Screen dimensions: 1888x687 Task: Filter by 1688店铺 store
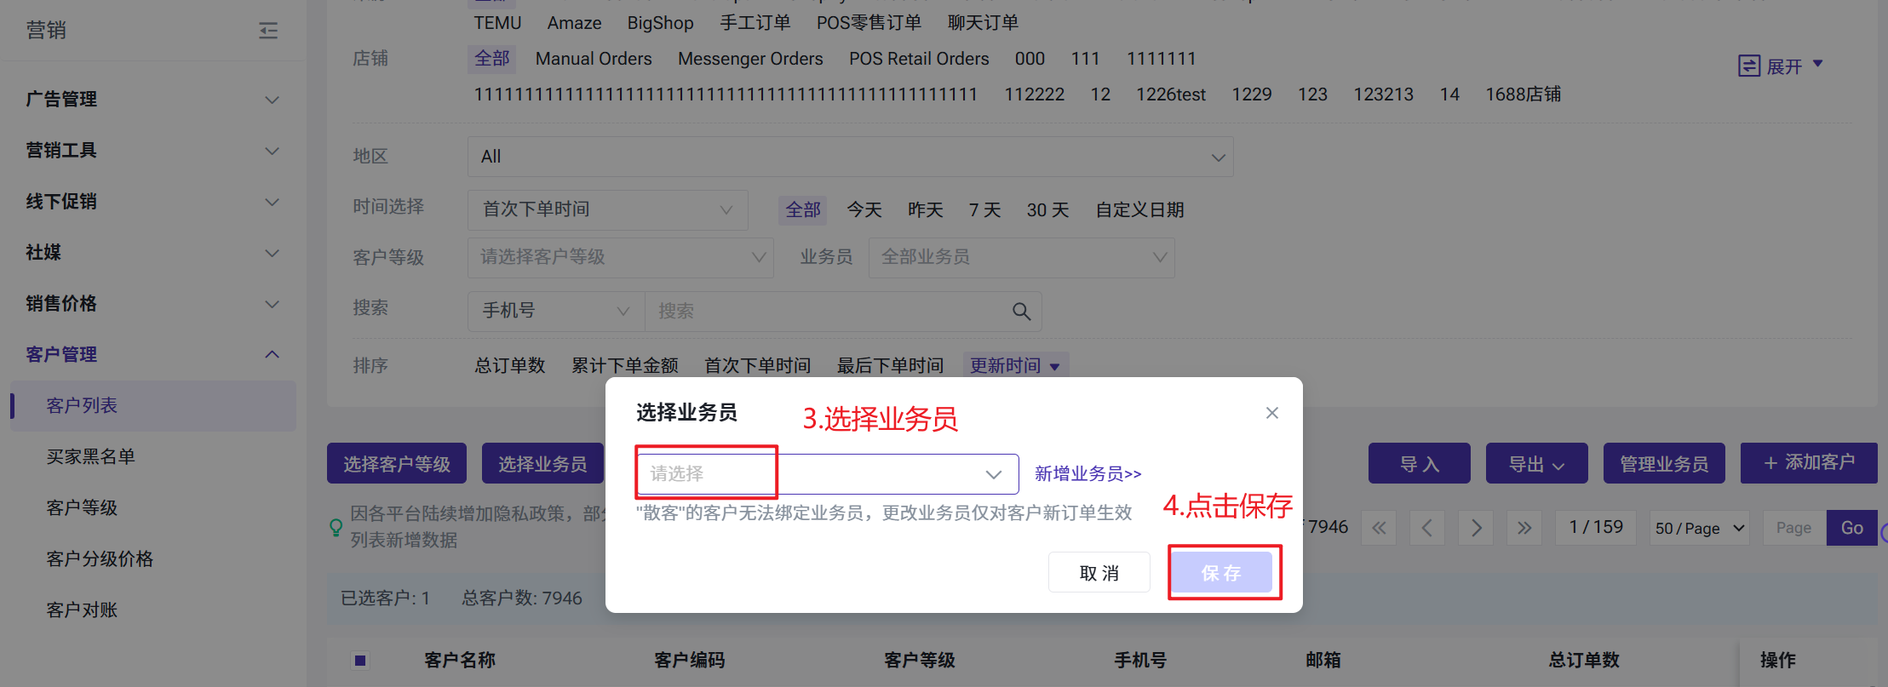[x=1524, y=94]
